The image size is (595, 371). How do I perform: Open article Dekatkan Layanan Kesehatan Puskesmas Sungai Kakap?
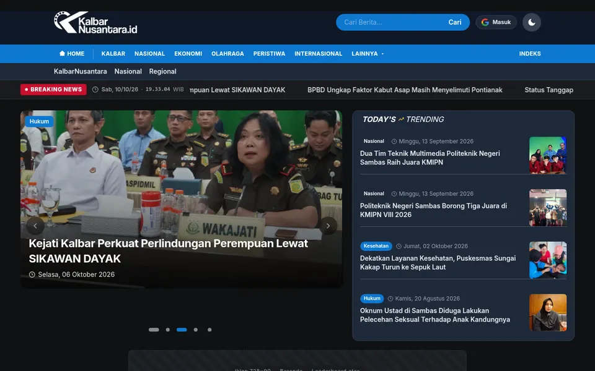(x=438, y=263)
